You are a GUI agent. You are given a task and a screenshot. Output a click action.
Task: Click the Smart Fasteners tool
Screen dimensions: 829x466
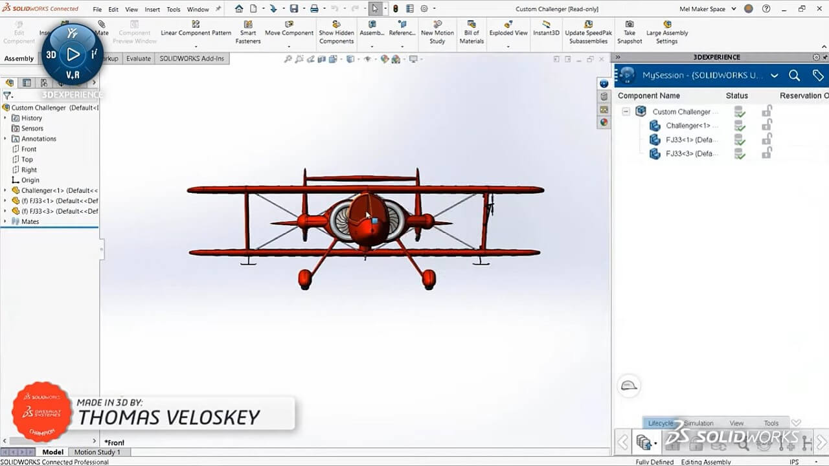pyautogui.click(x=248, y=33)
